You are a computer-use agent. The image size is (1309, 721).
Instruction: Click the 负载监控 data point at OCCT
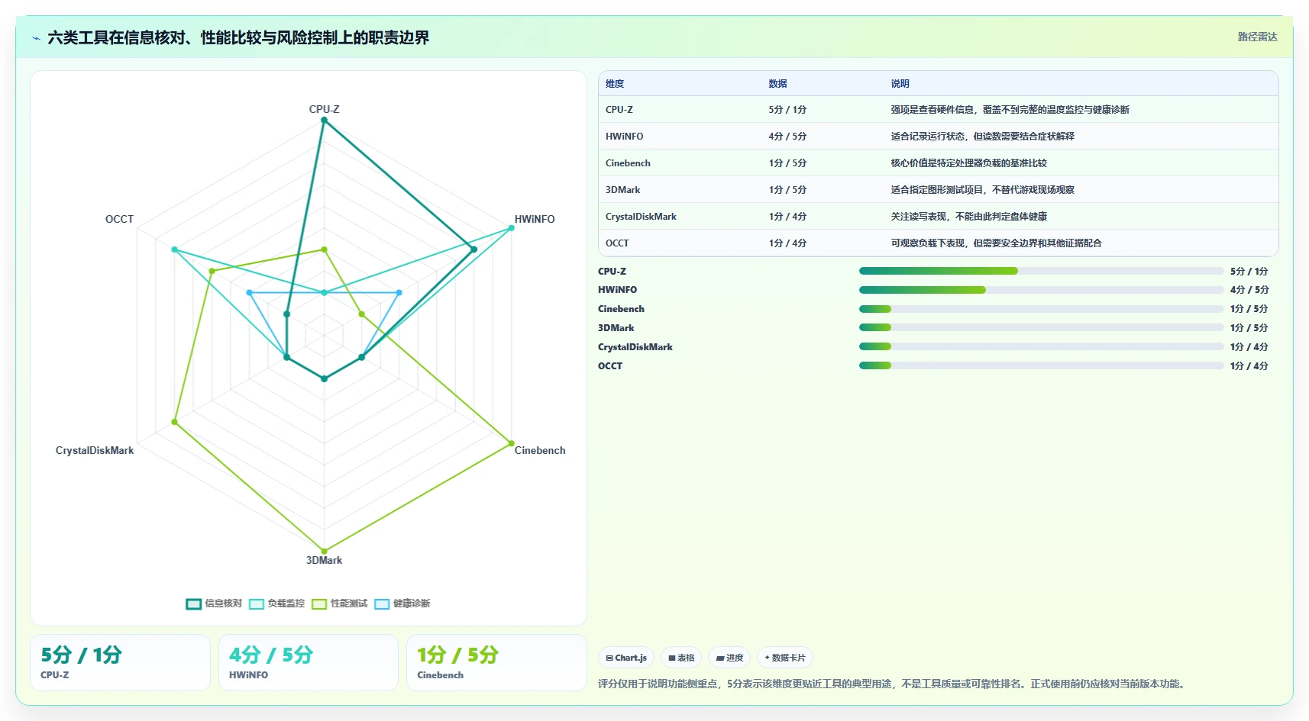coord(175,249)
